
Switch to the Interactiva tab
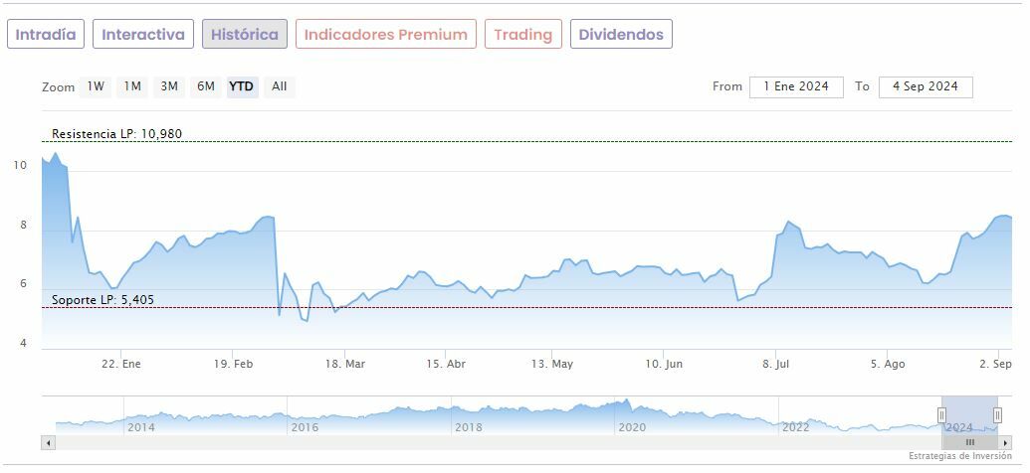143,34
